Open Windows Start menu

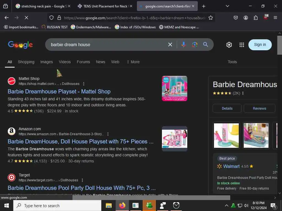7,206
